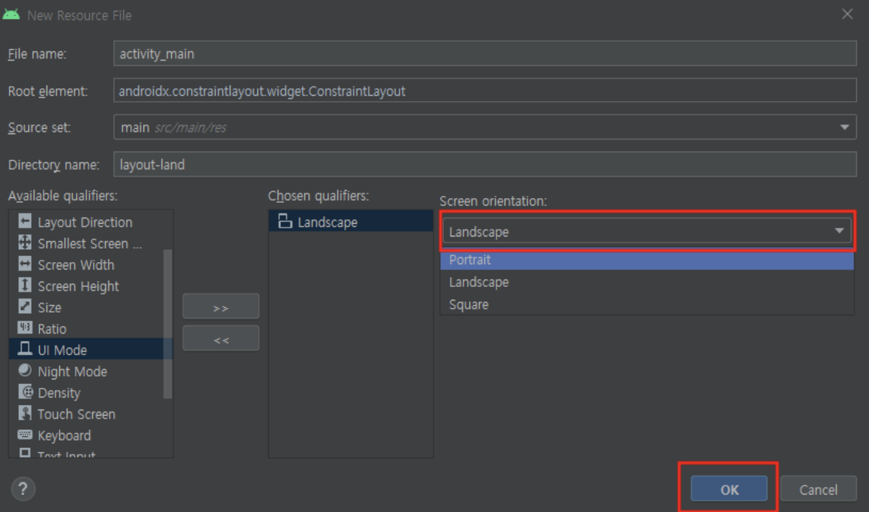Expand the Source set dropdown arrow

point(845,127)
